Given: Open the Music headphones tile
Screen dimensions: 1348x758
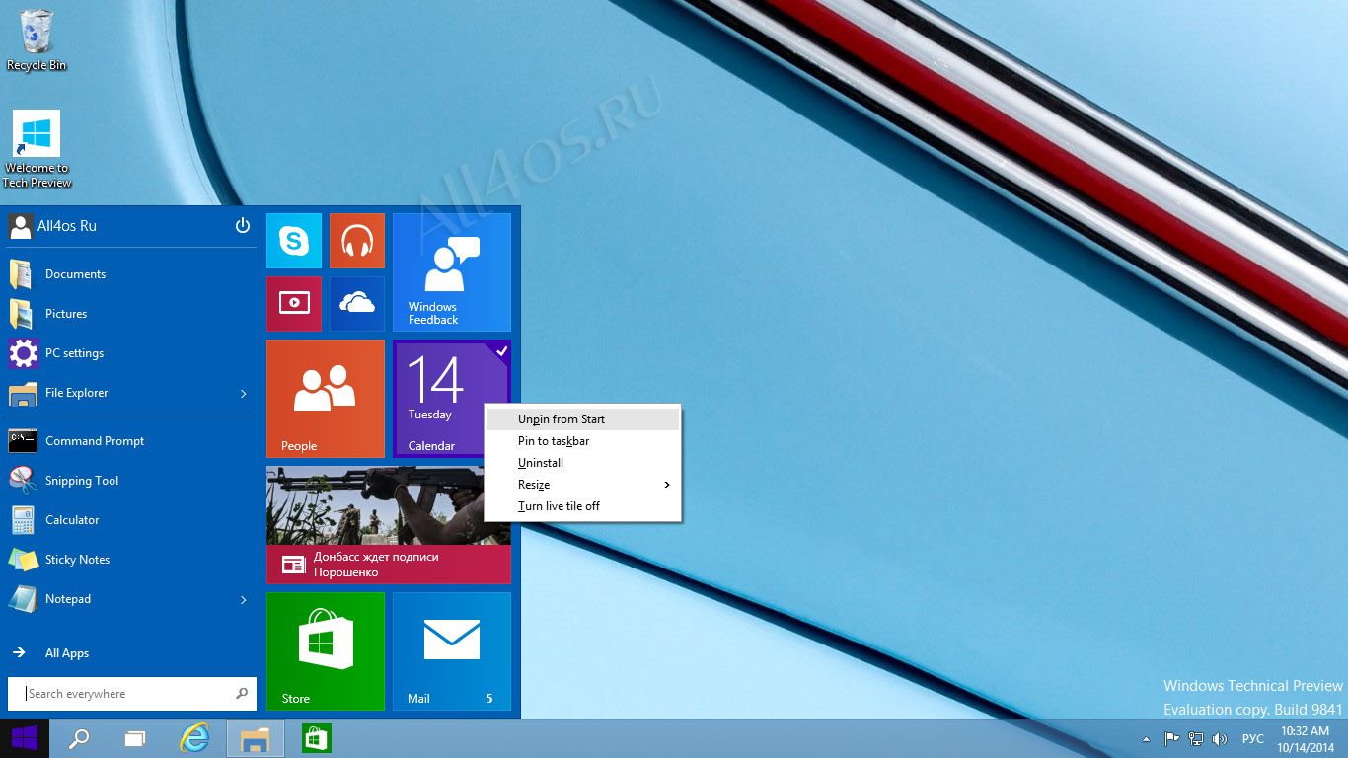Looking at the screenshot, I should click(x=357, y=241).
